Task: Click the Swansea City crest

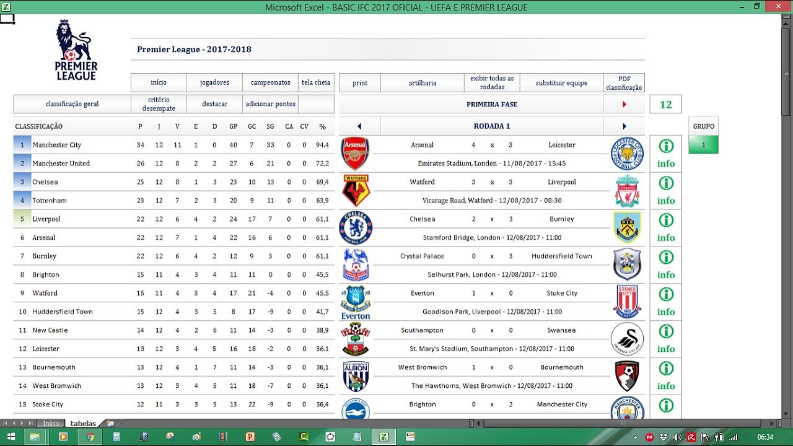Action: [x=627, y=339]
